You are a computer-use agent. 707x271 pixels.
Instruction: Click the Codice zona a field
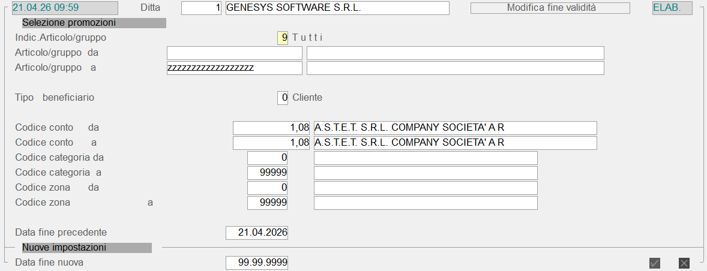pyautogui.click(x=268, y=203)
